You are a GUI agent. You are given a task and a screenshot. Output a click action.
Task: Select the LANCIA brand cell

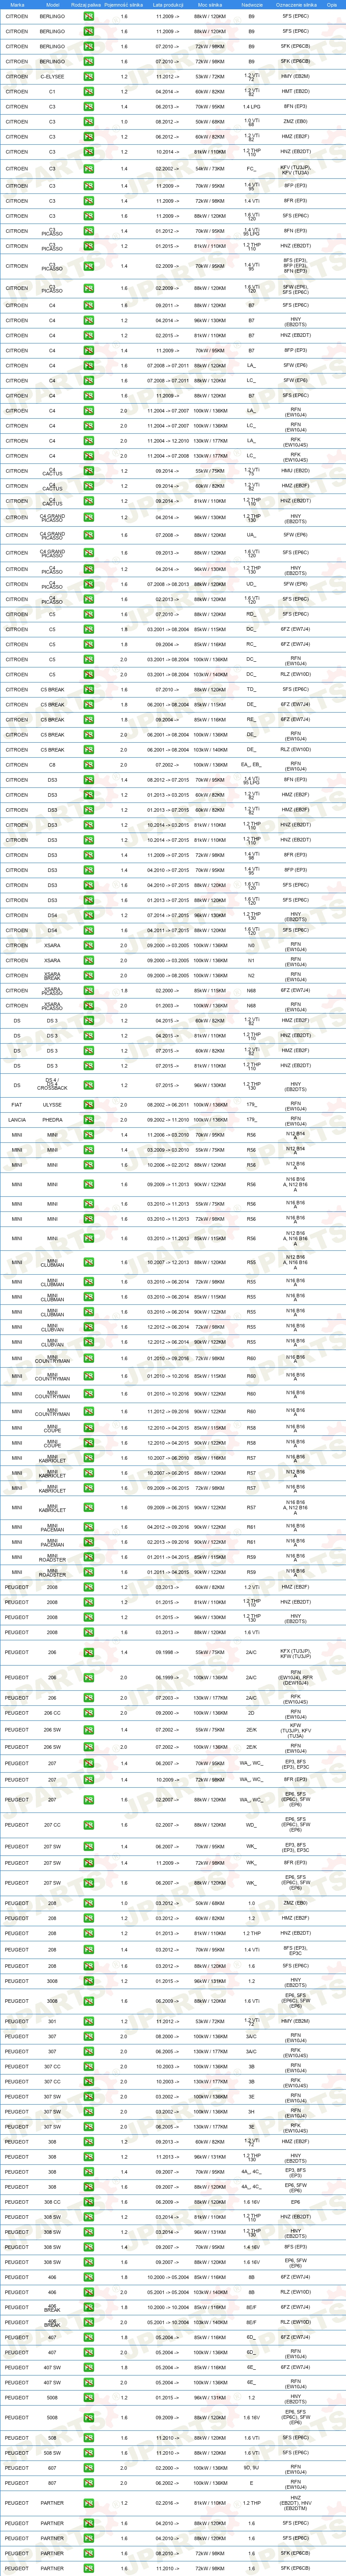[x=17, y=1120]
